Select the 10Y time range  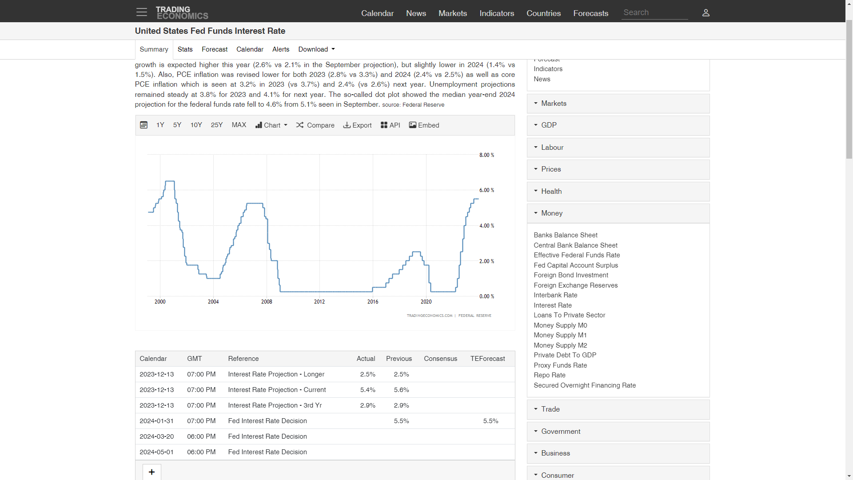[x=196, y=125]
